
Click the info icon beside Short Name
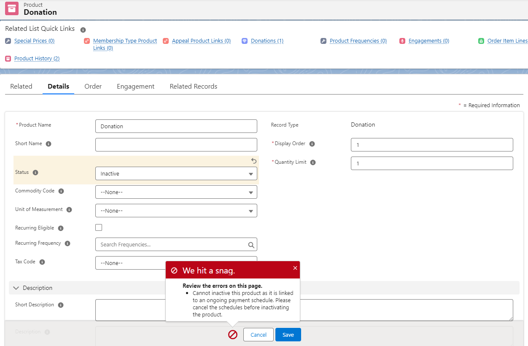(48, 144)
